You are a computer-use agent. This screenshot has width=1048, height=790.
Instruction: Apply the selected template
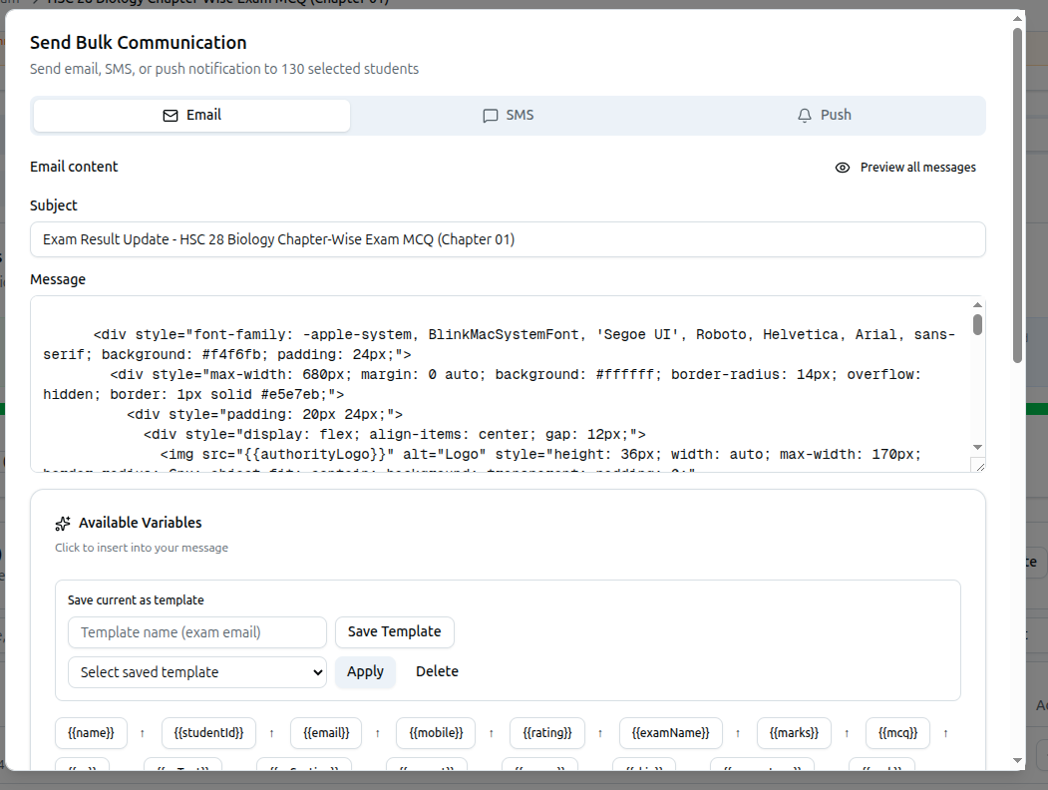[x=365, y=671]
